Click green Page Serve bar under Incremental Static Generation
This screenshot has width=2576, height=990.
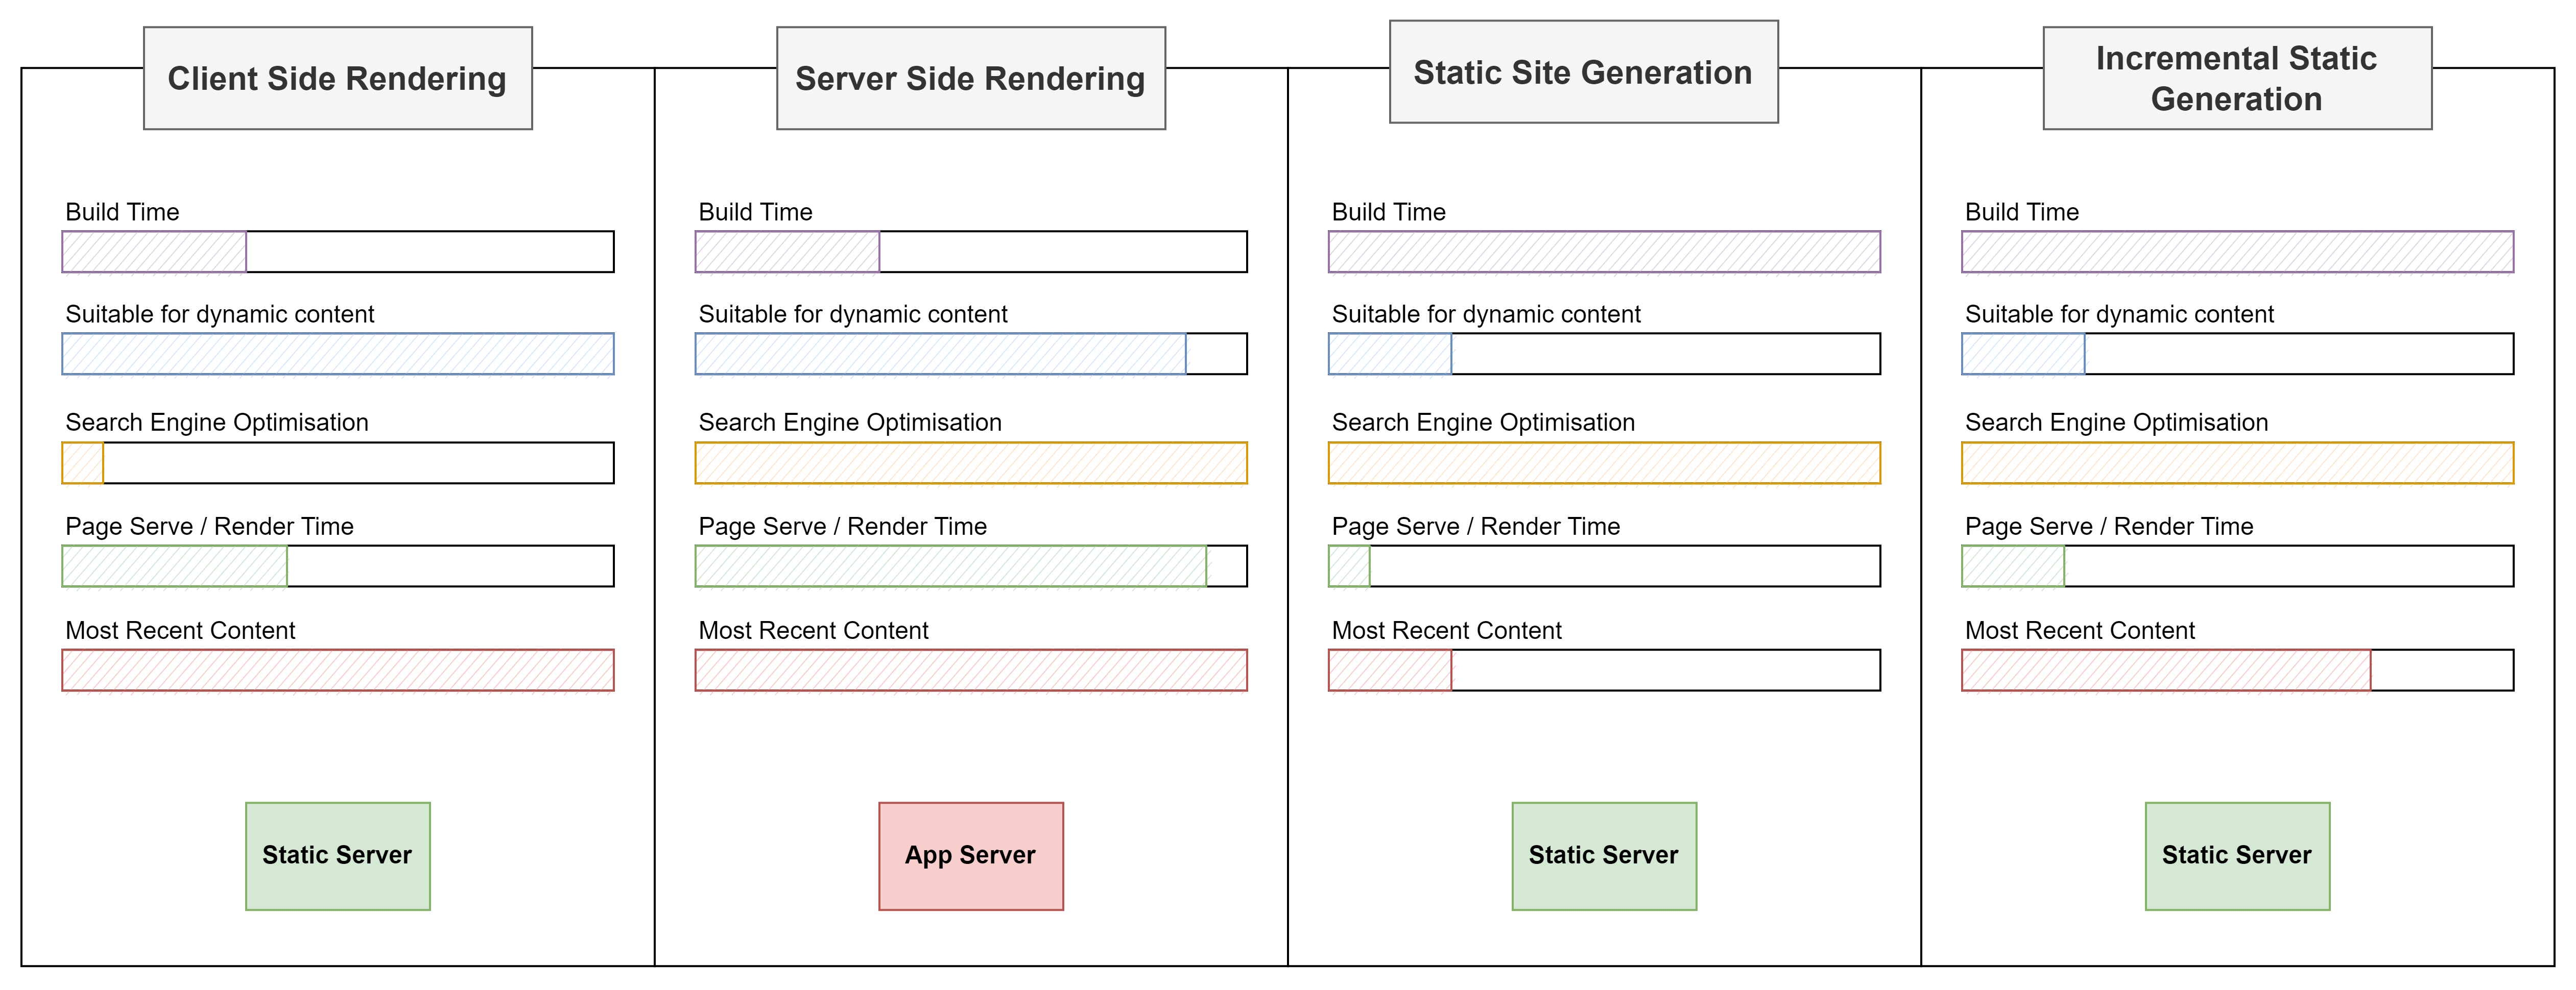pyautogui.click(x=2013, y=566)
